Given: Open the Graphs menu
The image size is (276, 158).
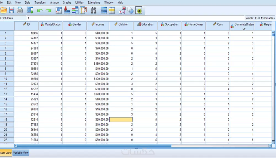Looking at the screenshot, I should click(67, 2).
